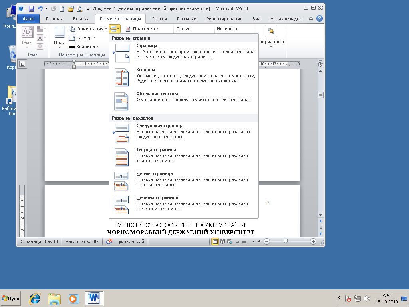Image resolution: width=409 pixels, height=307 pixels.
Task: Click the Redo icon in title bar
Action: (53, 9)
